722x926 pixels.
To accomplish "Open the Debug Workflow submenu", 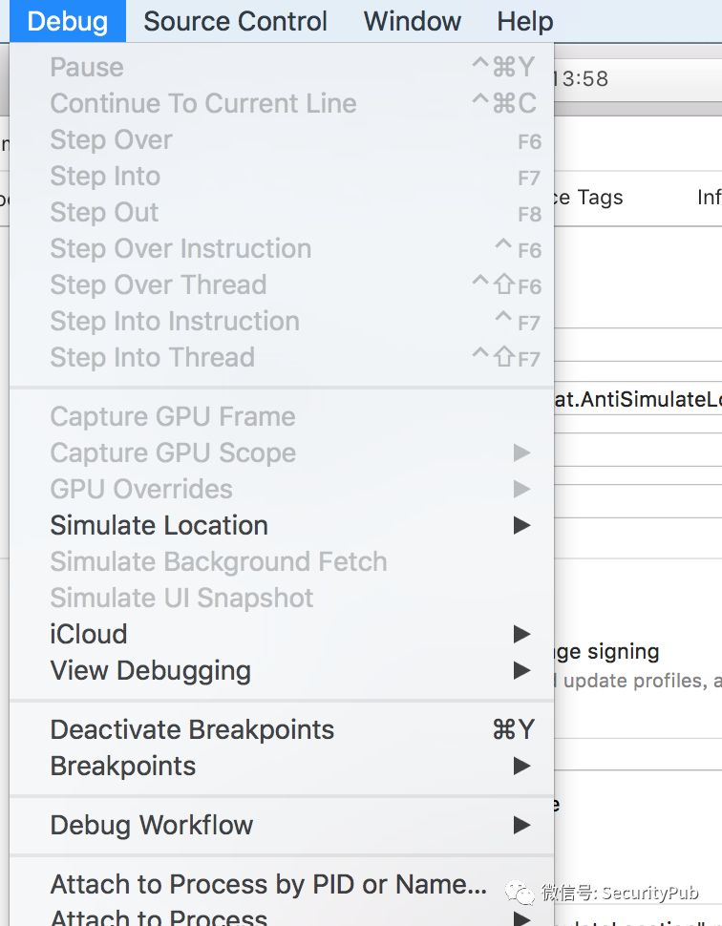I will pos(151,825).
